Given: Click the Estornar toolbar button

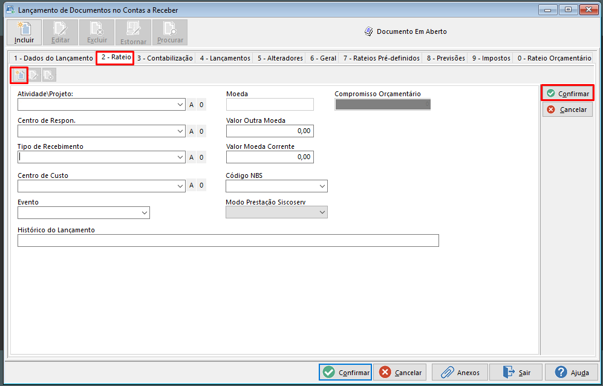Looking at the screenshot, I should 133,33.
